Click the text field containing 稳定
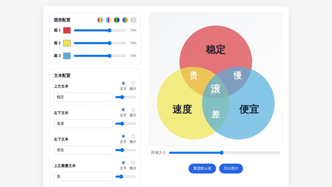 tap(83, 97)
